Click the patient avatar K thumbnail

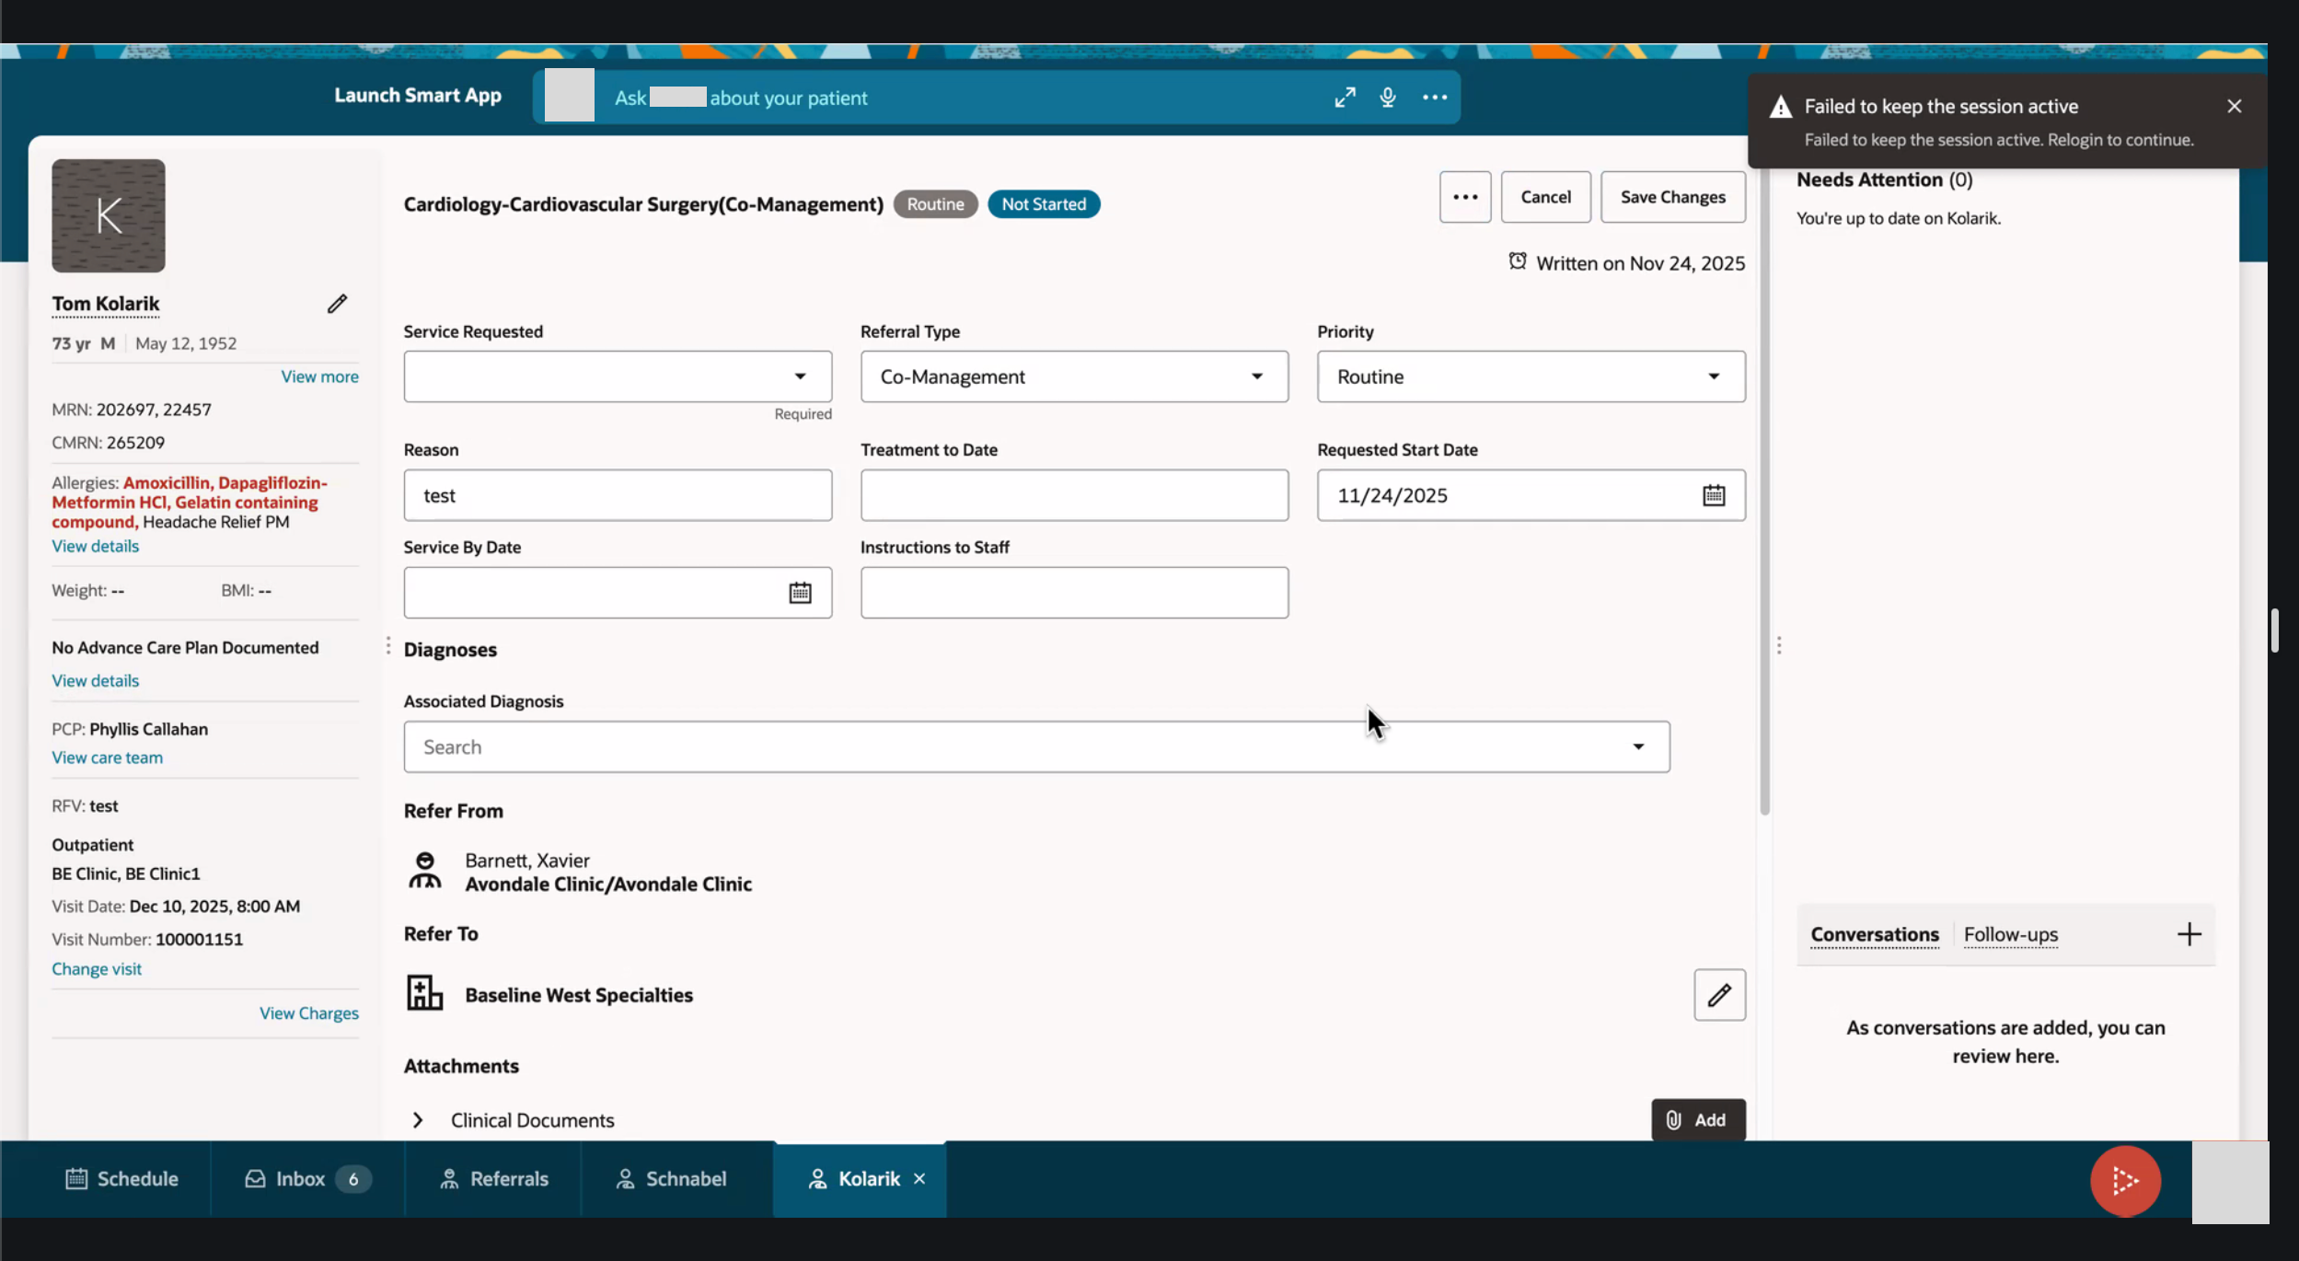coord(109,215)
